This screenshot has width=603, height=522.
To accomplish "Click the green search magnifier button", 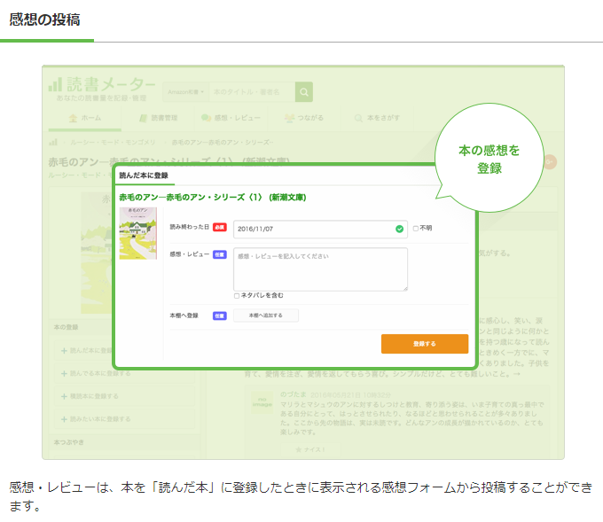I will [x=304, y=92].
